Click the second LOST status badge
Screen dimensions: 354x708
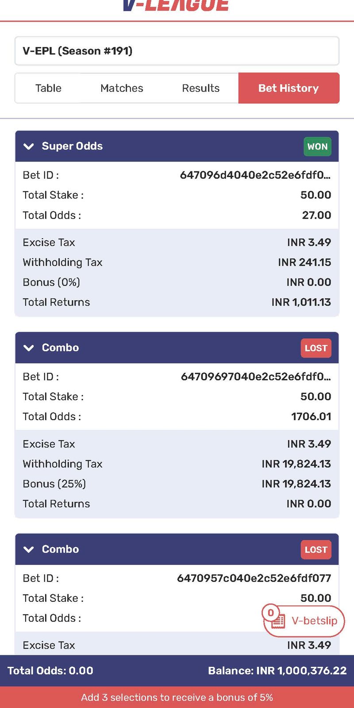tap(316, 549)
